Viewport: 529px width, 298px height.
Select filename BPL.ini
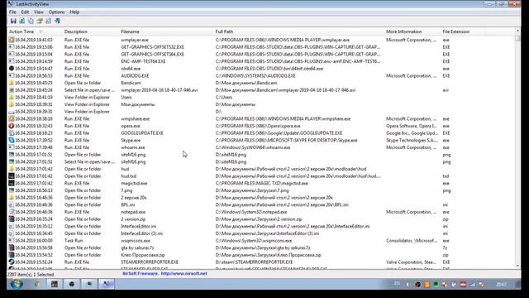tap(128, 204)
